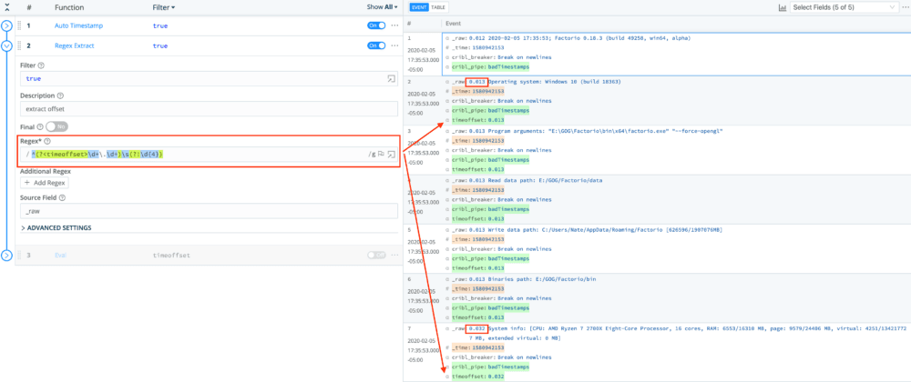This screenshot has height=382, width=911.
Task: Open the chart icon beside Select Fields
Action: (x=783, y=7)
